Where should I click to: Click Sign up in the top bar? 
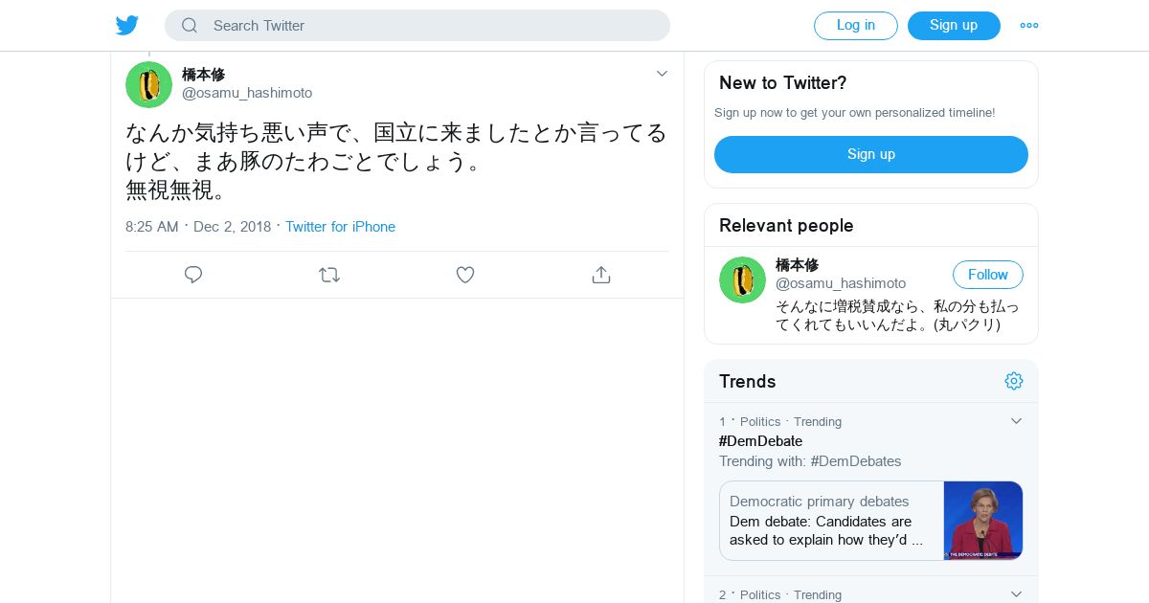(x=954, y=26)
